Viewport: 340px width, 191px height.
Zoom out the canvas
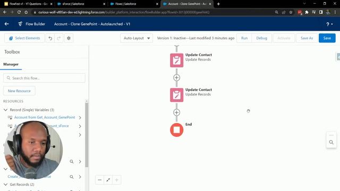99,180
